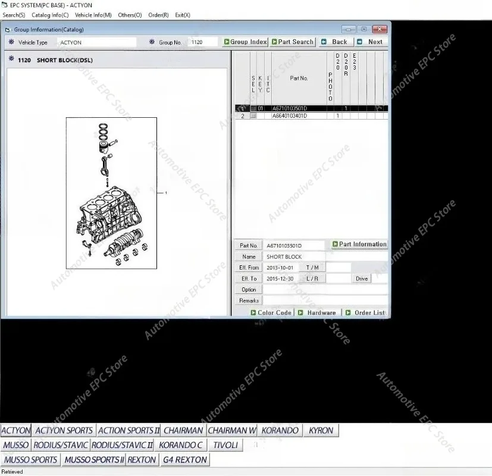Select the KORANDO C vehicle tab
Image resolution: width=492 pixels, height=476 pixels.
[x=180, y=445]
